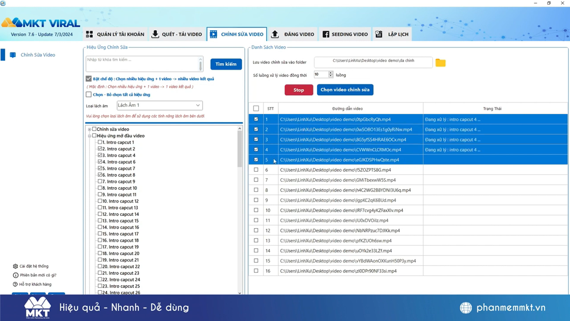Click effects tree scrollbar down arrow
570x321 pixels.
click(240, 293)
